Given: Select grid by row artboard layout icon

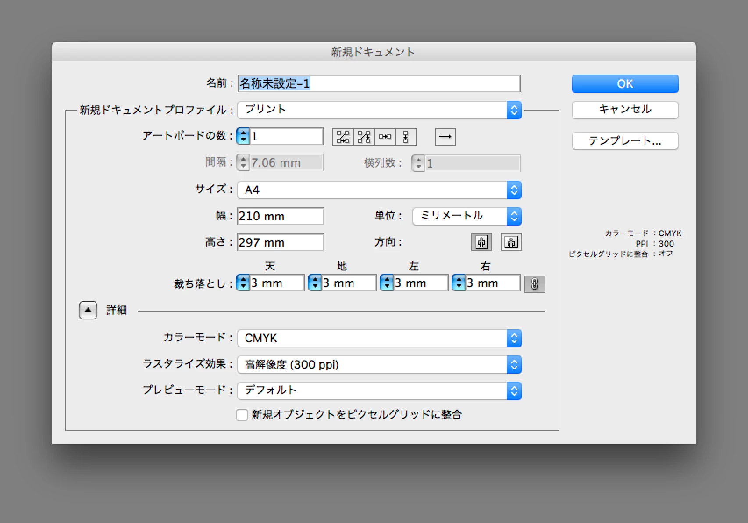Looking at the screenshot, I should 343,137.
